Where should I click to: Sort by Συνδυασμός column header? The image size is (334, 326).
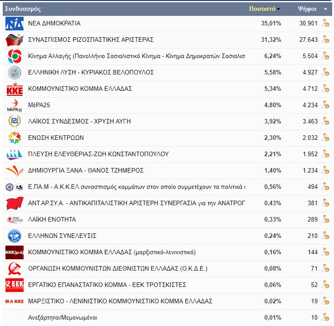pos(23,9)
